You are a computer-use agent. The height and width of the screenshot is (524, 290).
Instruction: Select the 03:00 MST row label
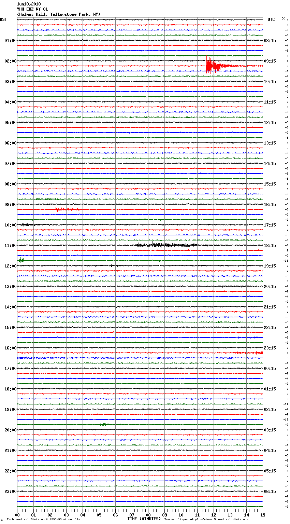(11, 82)
